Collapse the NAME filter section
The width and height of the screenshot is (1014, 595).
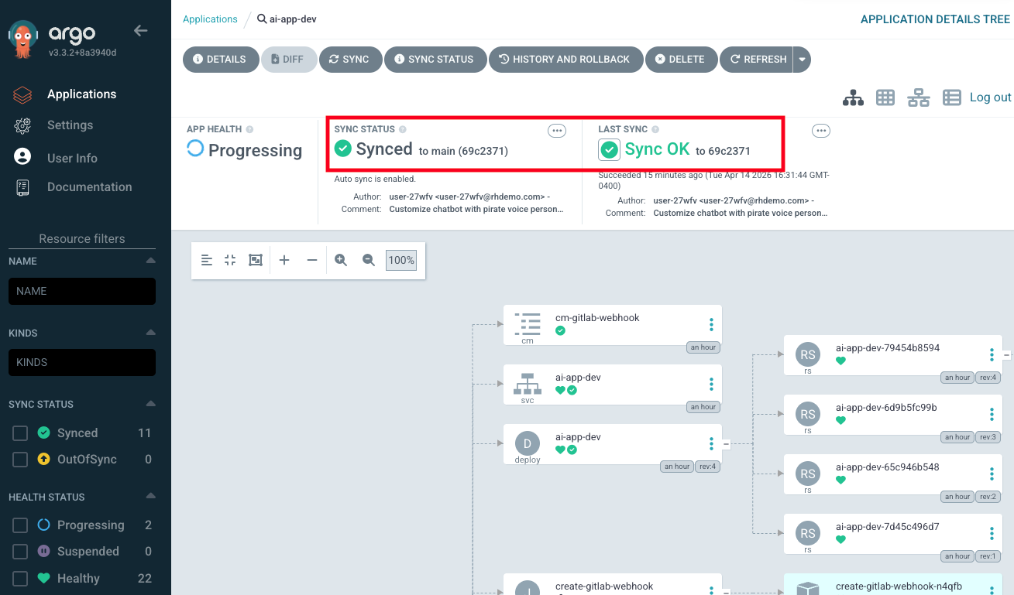coord(150,262)
